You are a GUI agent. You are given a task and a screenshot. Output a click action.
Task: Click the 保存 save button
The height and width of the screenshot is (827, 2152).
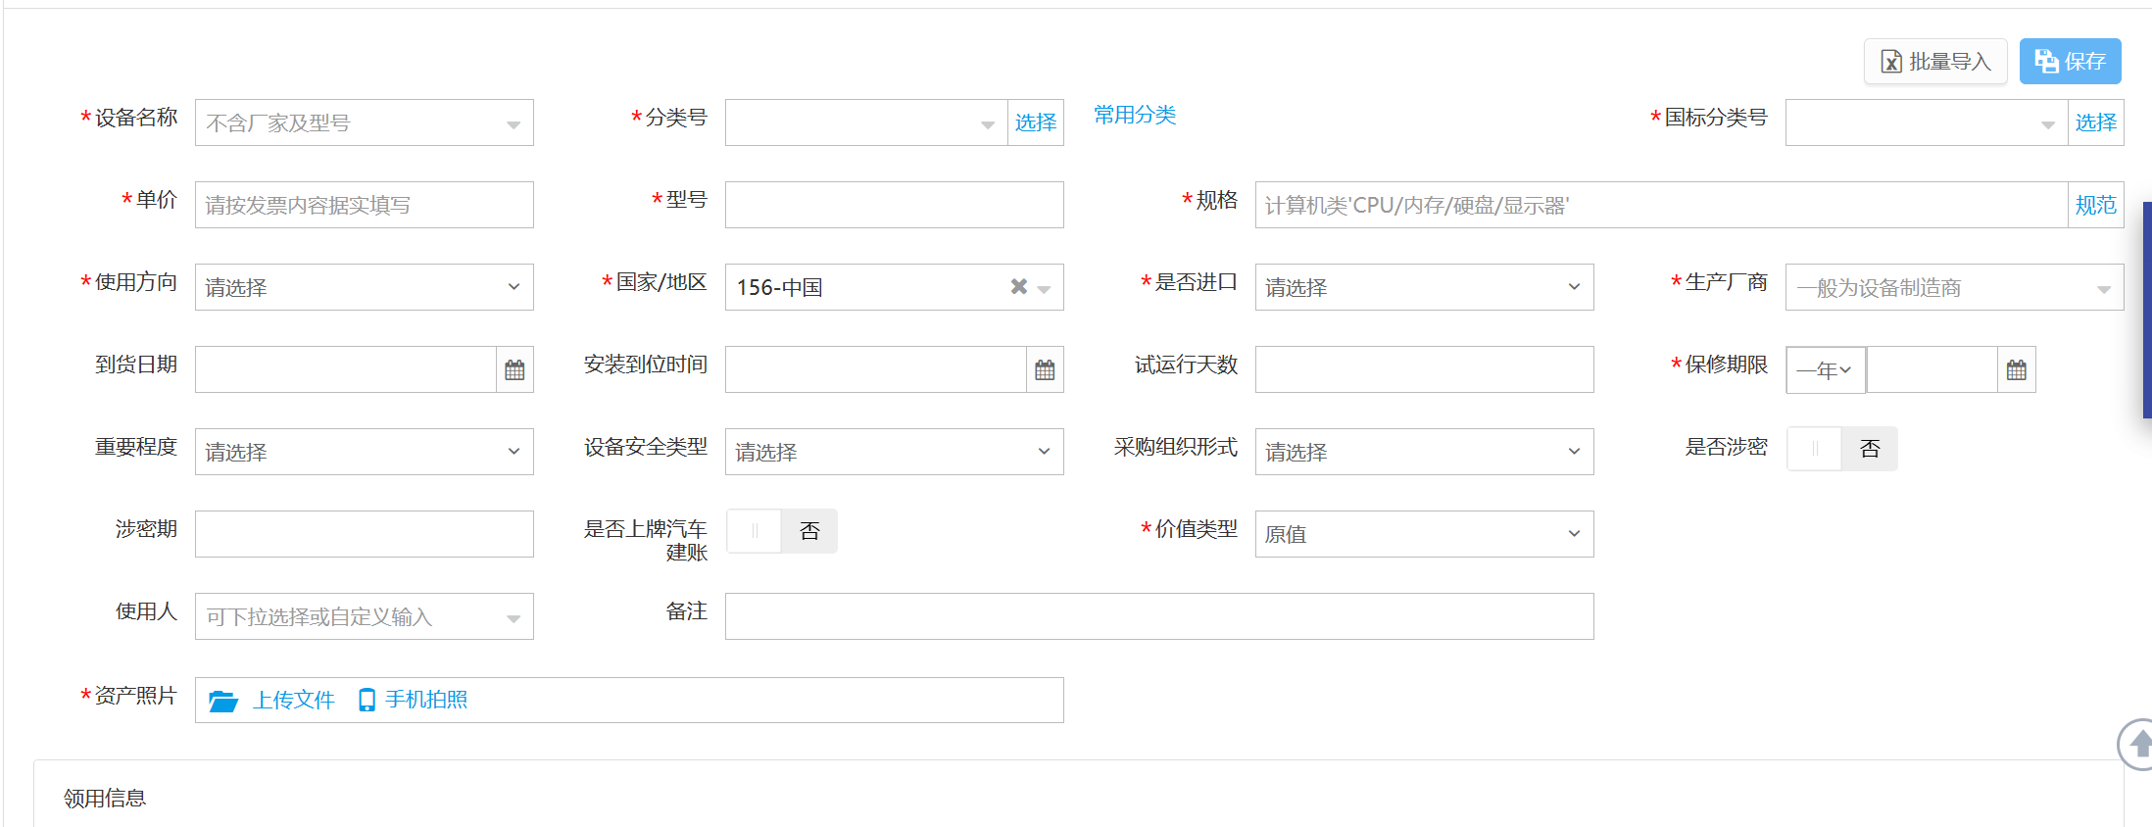[x=2070, y=62]
